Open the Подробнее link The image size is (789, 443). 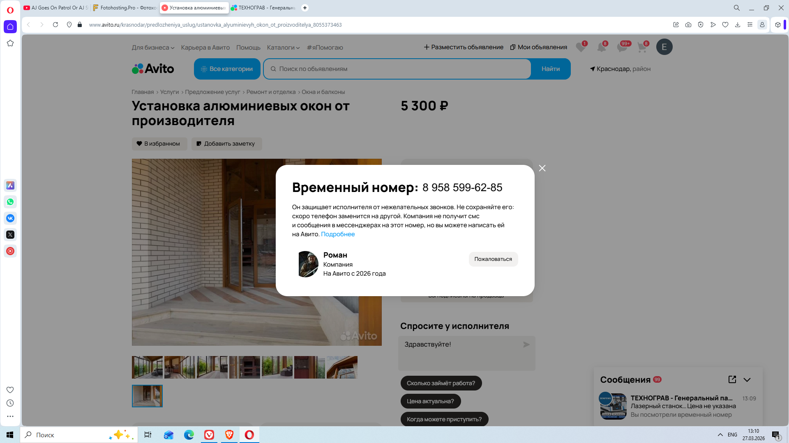coord(337,234)
